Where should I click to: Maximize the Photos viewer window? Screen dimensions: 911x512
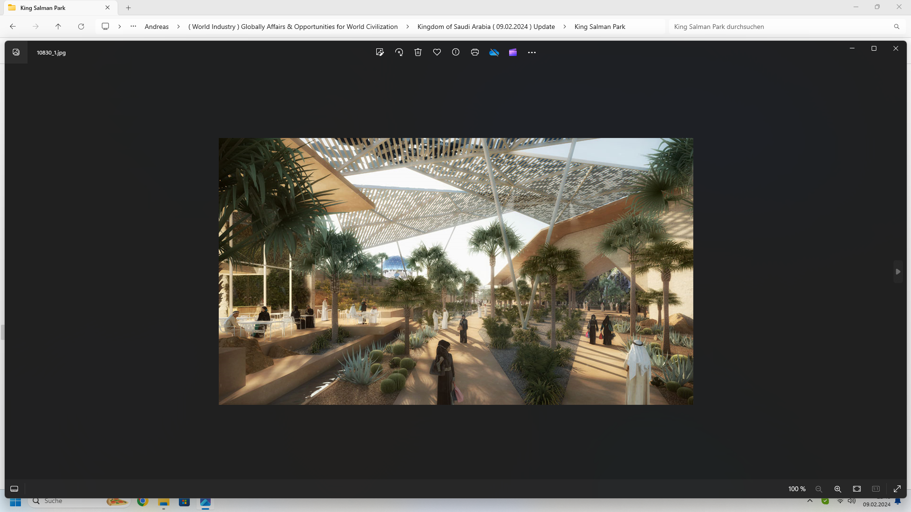874,48
